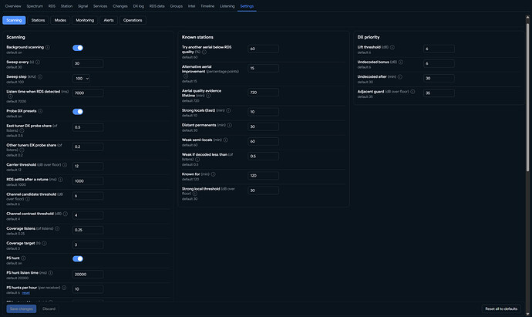Viewport: 532px width, 317px height.
Task: Open the Listening tab
Action: 227,6
